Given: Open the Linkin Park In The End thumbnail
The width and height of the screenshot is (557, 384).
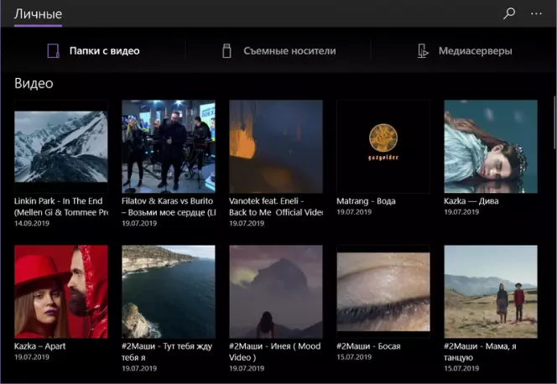Looking at the screenshot, I should 60,147.
